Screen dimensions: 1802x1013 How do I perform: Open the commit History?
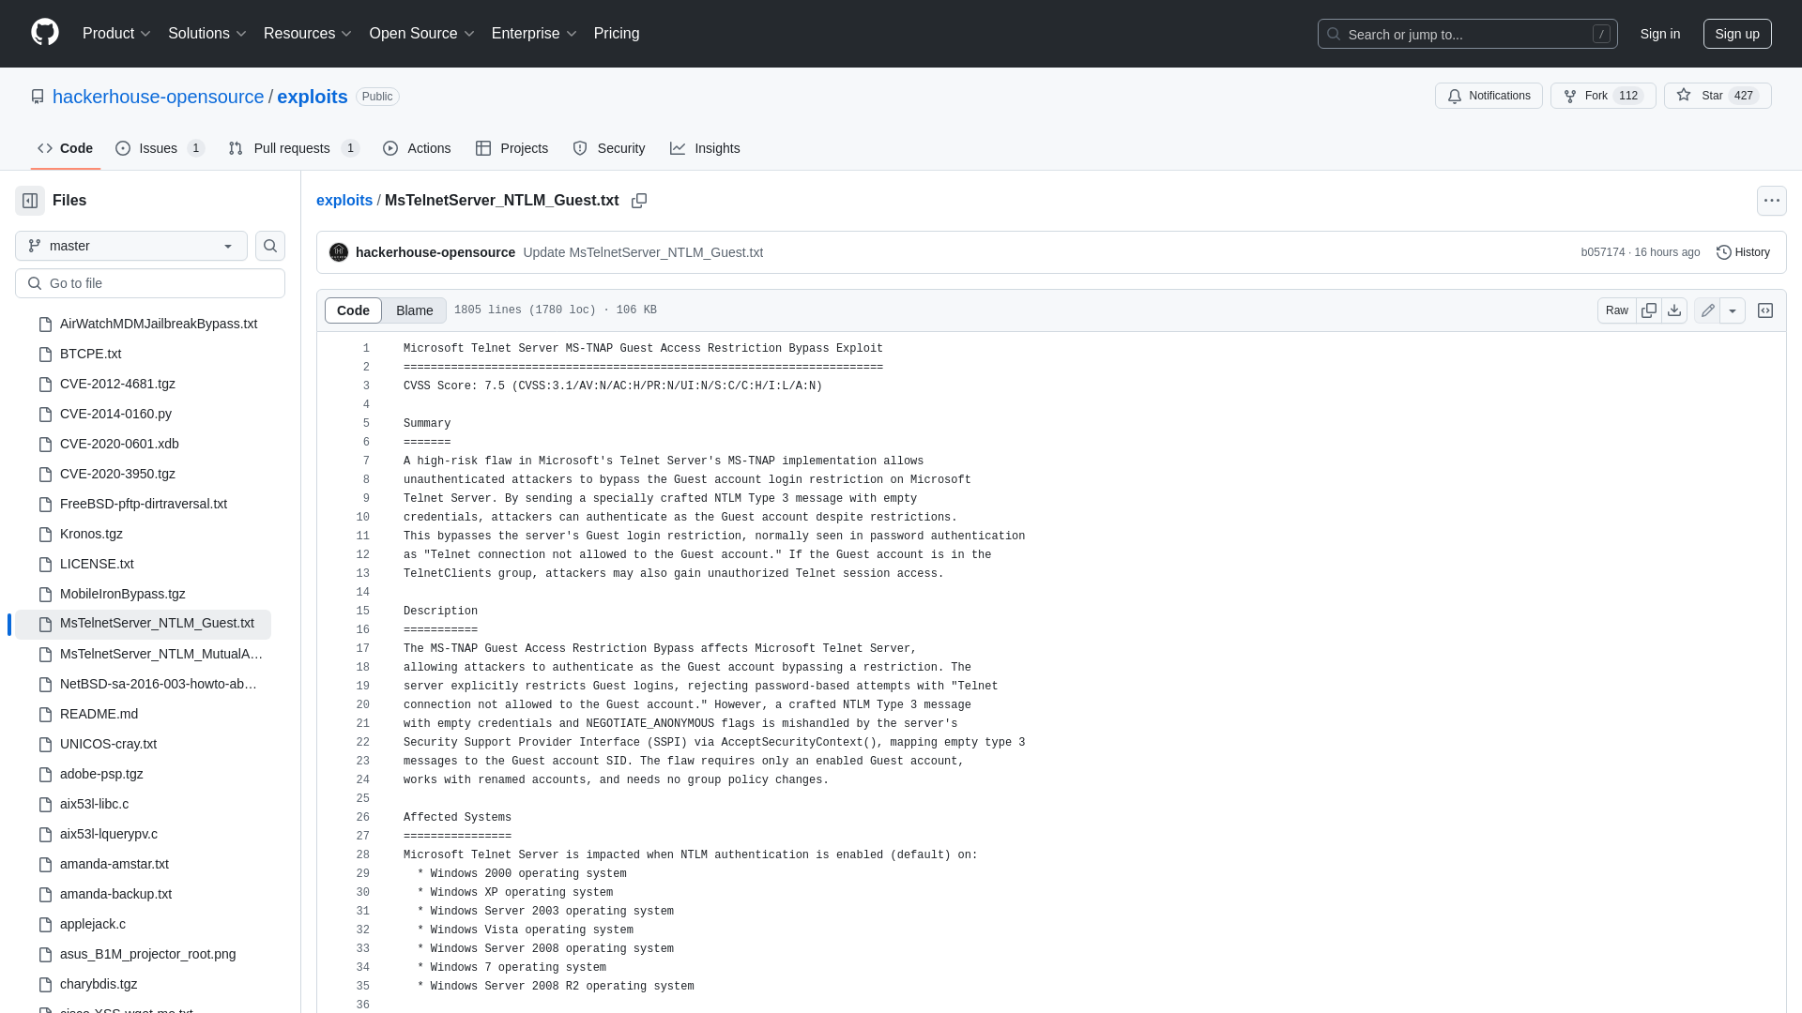(1743, 252)
